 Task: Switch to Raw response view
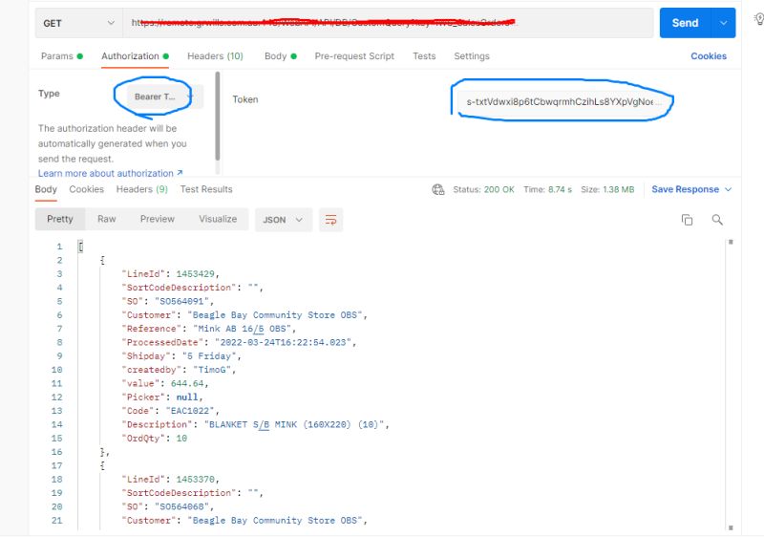point(107,219)
